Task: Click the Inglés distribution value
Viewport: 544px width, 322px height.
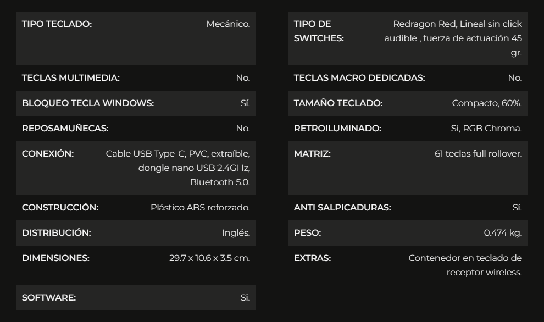Action: click(236, 233)
